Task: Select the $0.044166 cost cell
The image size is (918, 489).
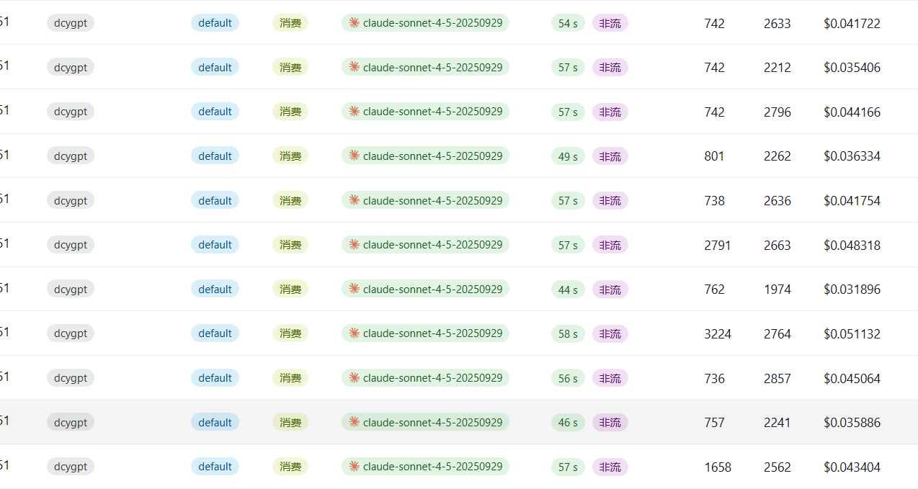Action: [x=852, y=112]
